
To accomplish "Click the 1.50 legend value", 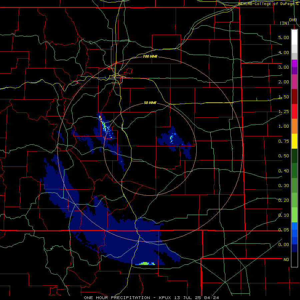I will click(284, 97).
